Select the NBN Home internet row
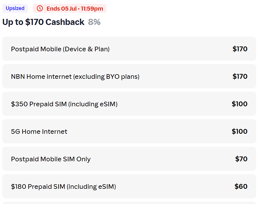The image size is (265, 204). coord(129,76)
